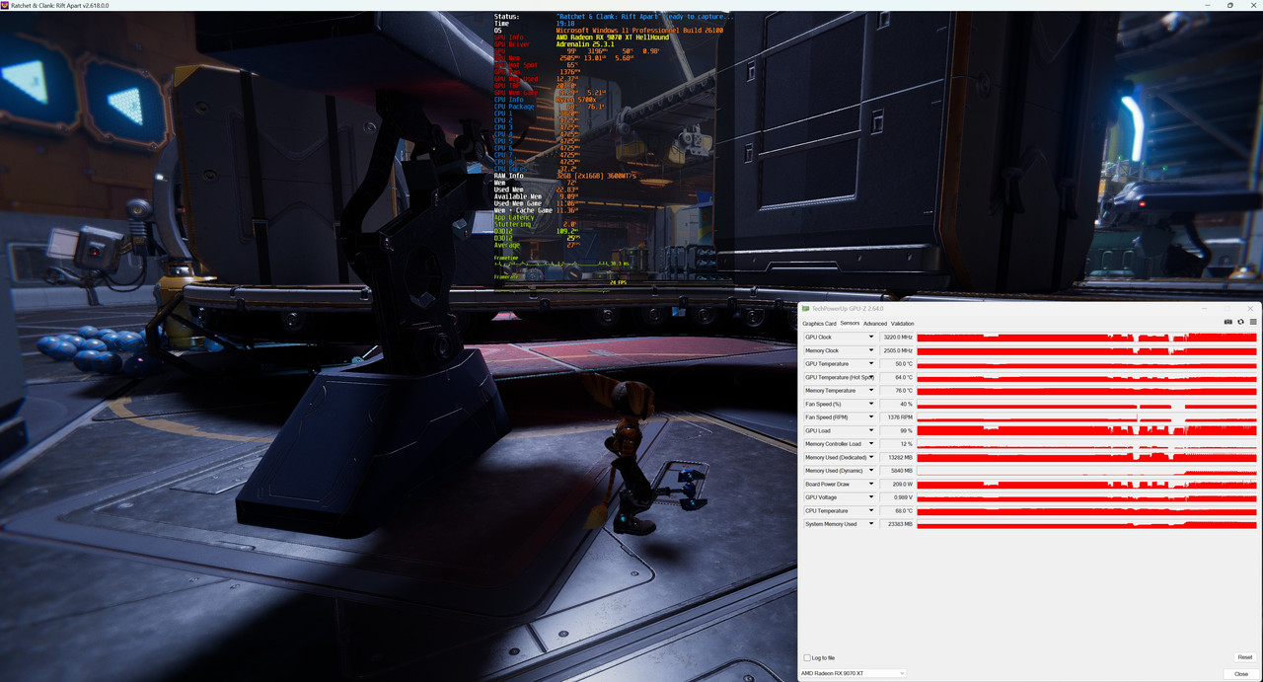1263x682 pixels.
Task: Click the CPU Temperature value 68.0 °C
Action: tap(897, 510)
